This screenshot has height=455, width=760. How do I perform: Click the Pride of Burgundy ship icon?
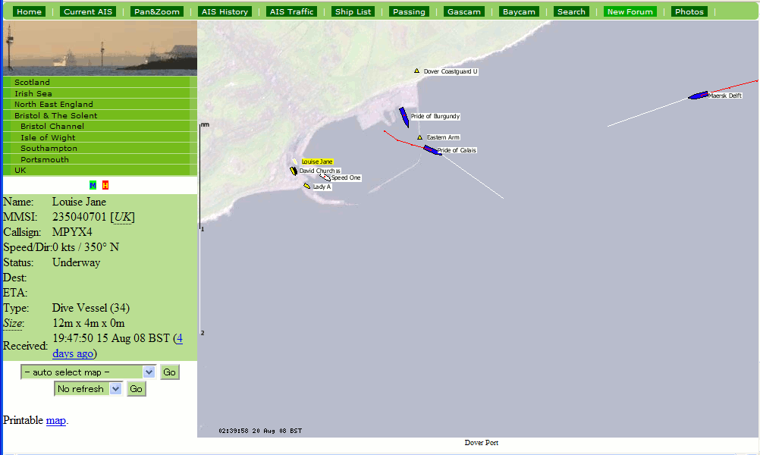404,116
